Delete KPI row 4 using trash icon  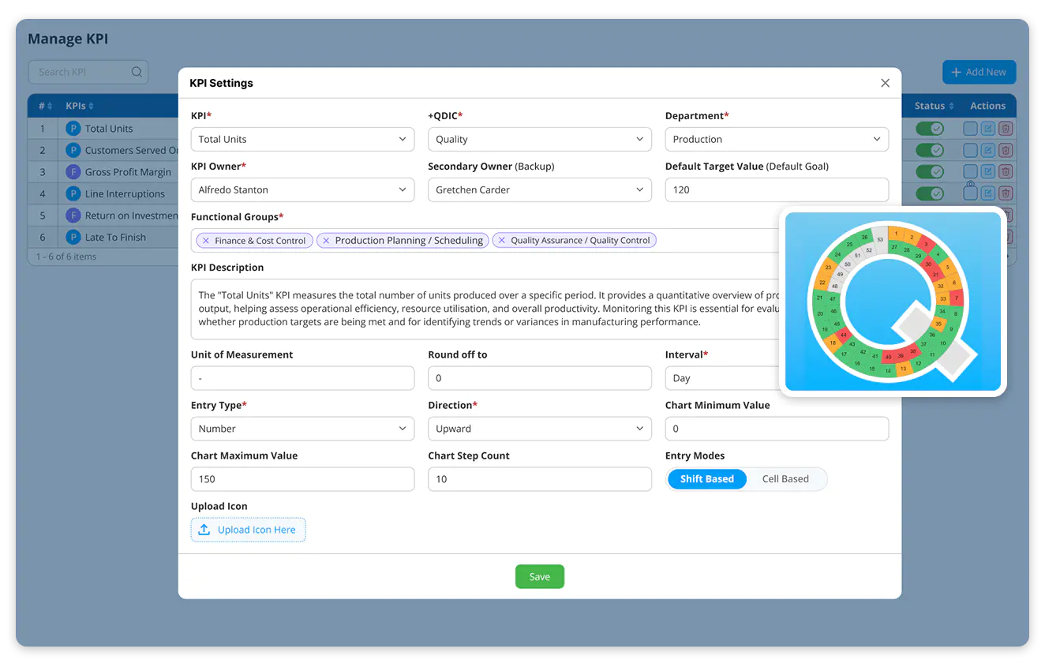tap(1006, 193)
